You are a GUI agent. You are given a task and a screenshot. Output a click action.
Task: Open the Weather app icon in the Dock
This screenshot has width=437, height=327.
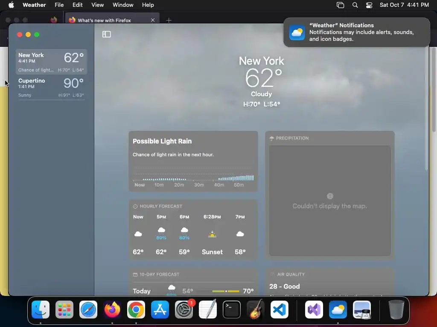[338, 310]
